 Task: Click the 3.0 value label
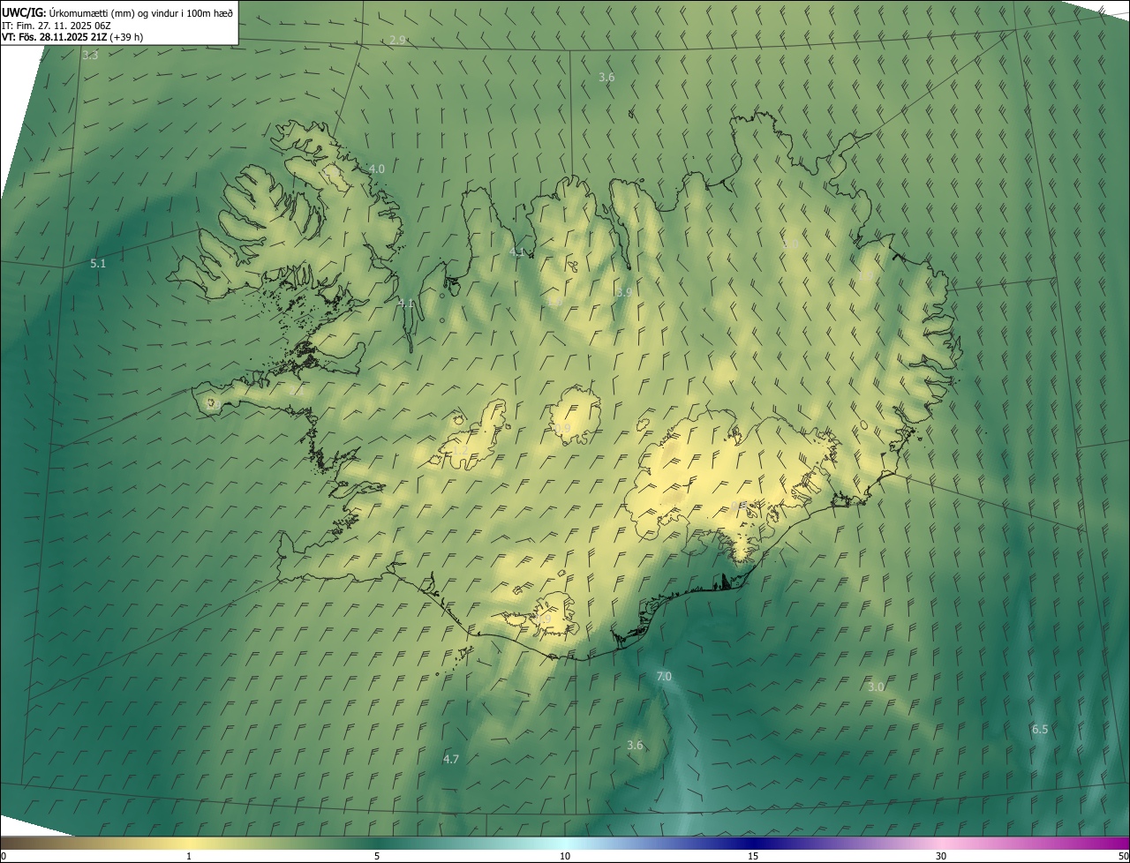[876, 687]
